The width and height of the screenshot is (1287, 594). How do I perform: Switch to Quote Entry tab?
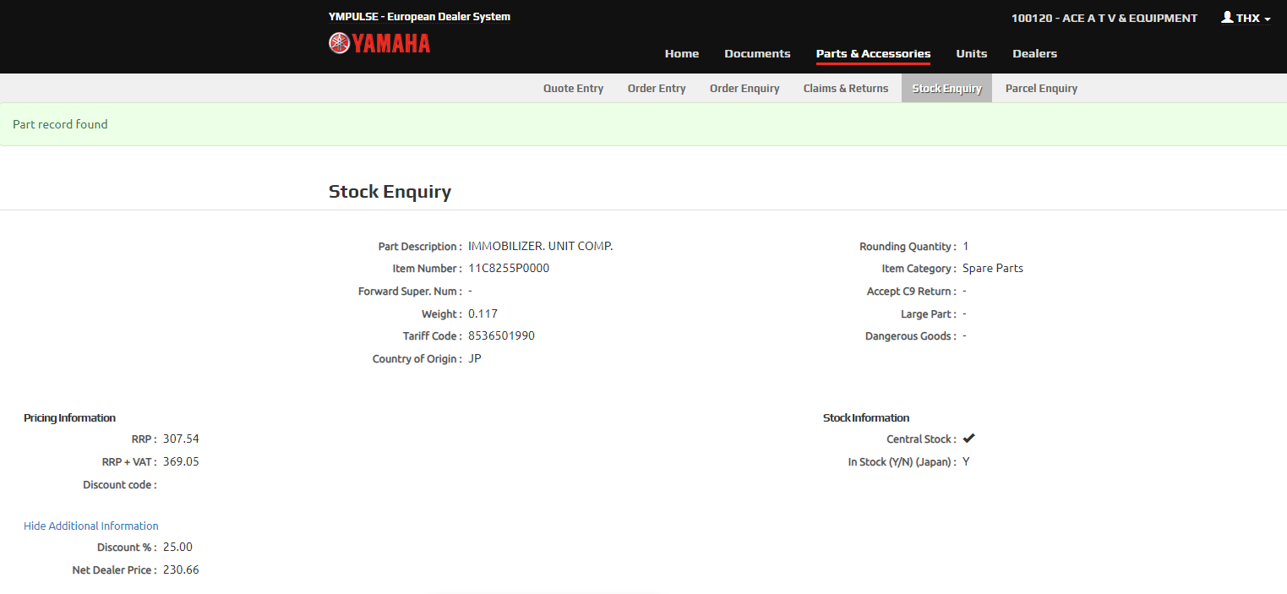coord(574,88)
